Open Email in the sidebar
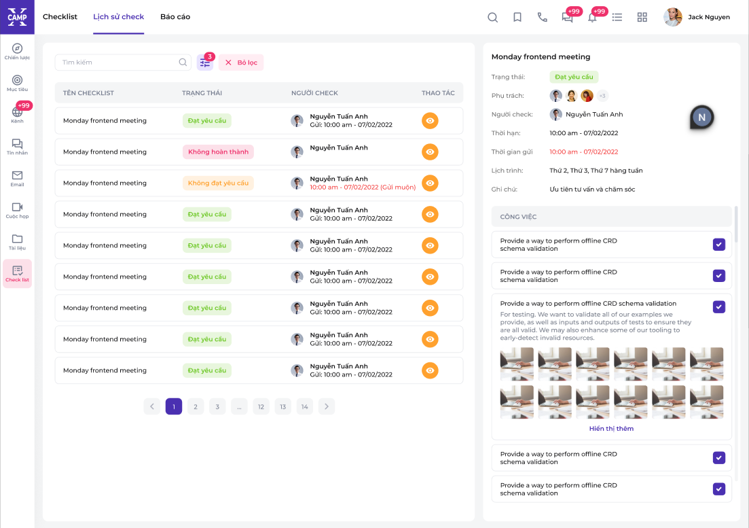Image resolution: width=749 pixels, height=528 pixels. click(17, 179)
